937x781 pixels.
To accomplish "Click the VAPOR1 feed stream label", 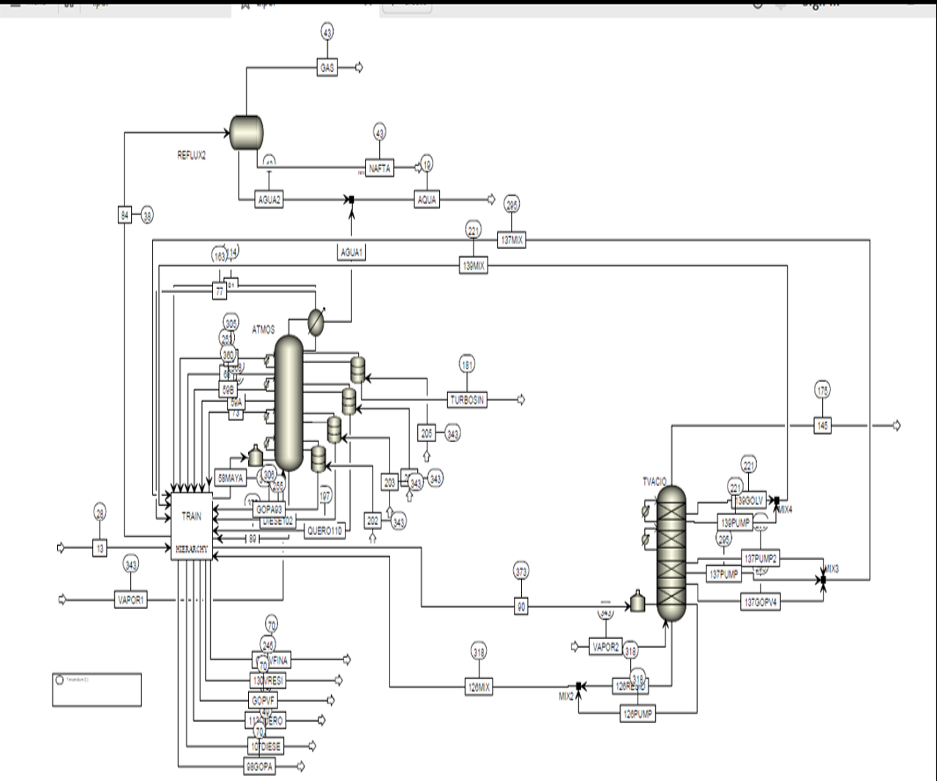I will point(131,599).
